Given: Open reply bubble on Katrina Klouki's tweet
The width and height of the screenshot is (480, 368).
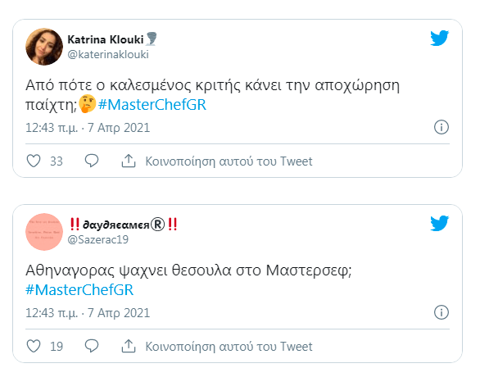Looking at the screenshot, I should click(x=92, y=161).
